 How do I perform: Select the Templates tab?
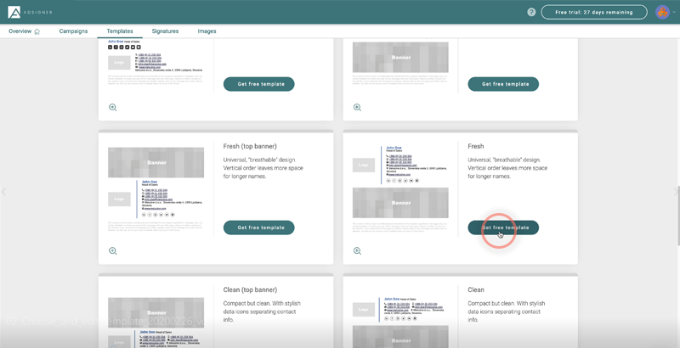(120, 31)
